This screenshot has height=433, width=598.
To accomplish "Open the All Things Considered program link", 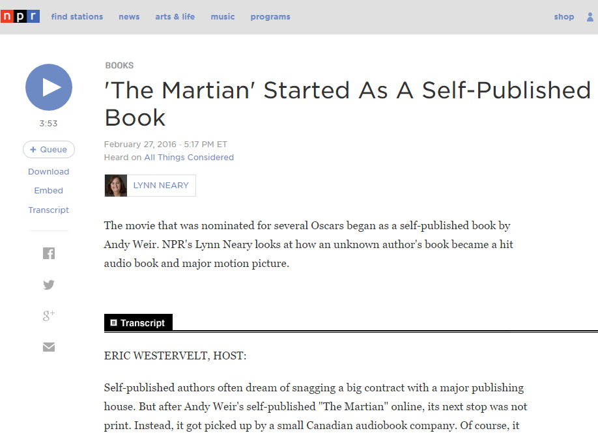I will (189, 158).
